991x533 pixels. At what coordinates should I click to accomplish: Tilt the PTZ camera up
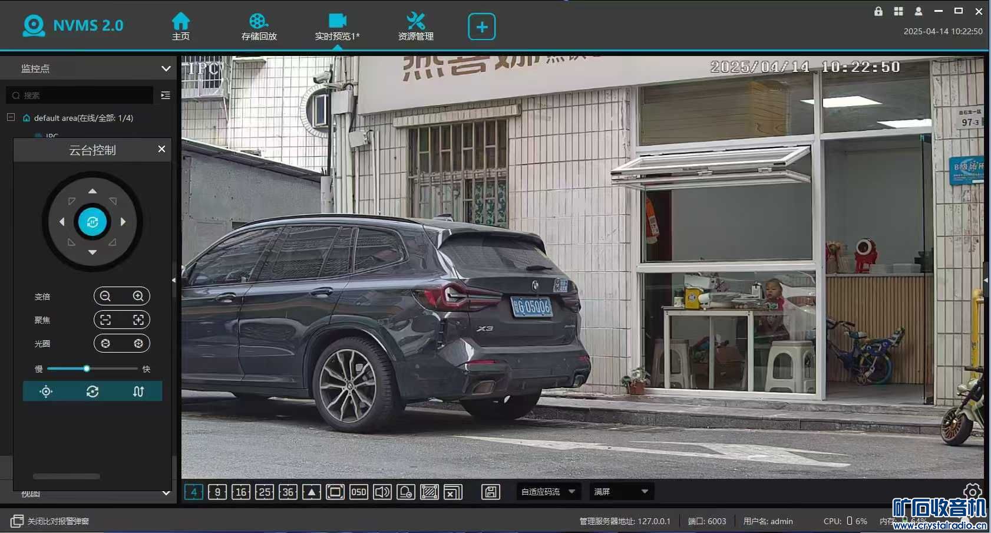pyautogui.click(x=93, y=191)
